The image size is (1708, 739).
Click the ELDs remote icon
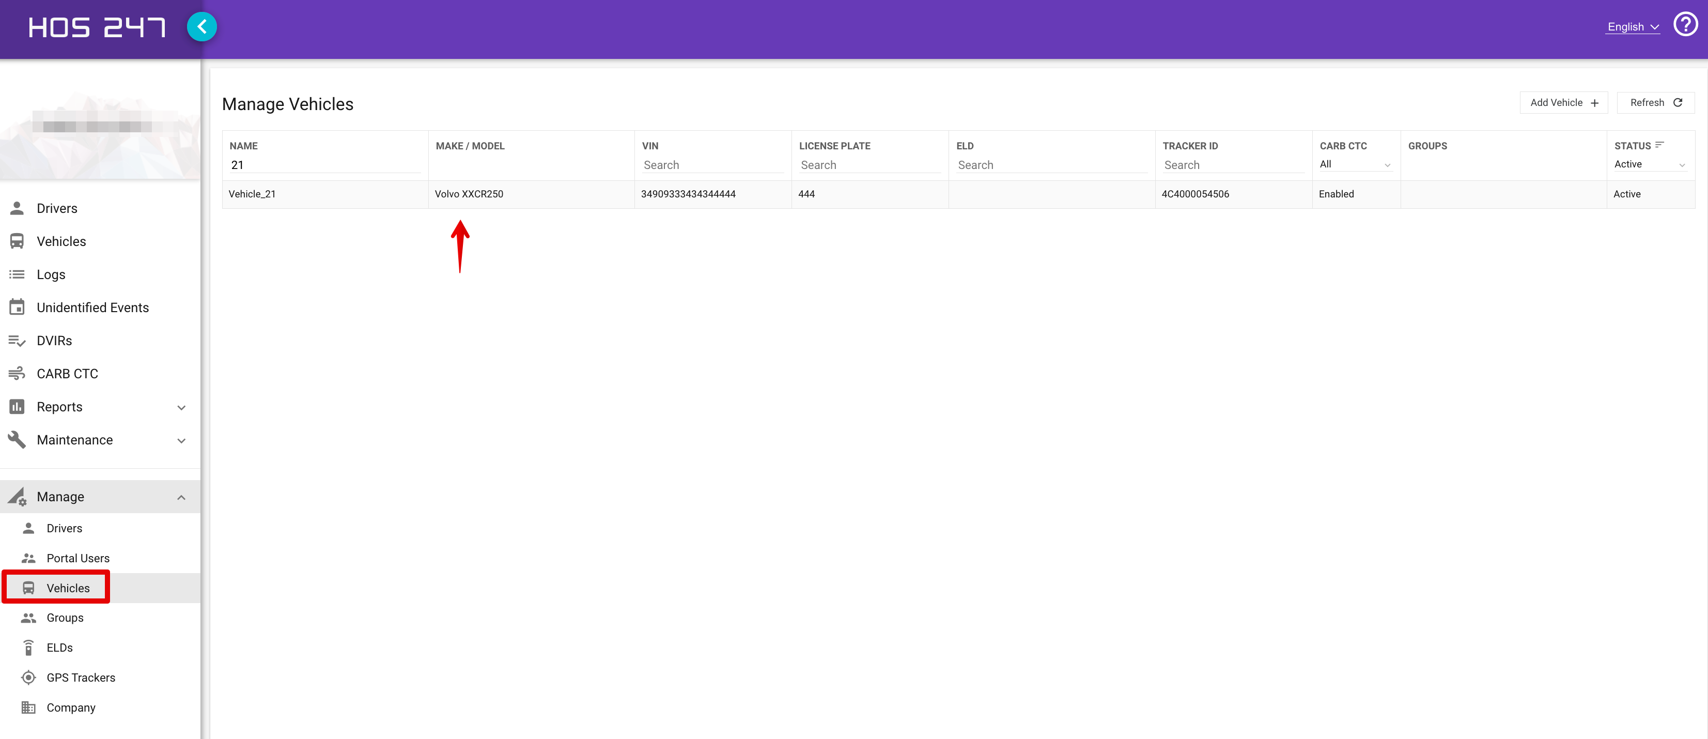tap(28, 648)
